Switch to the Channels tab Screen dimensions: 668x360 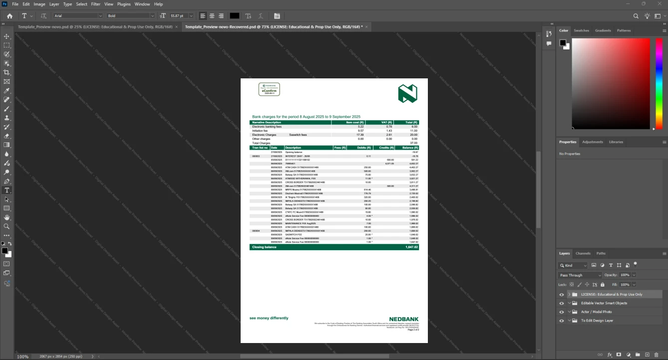[583, 253]
